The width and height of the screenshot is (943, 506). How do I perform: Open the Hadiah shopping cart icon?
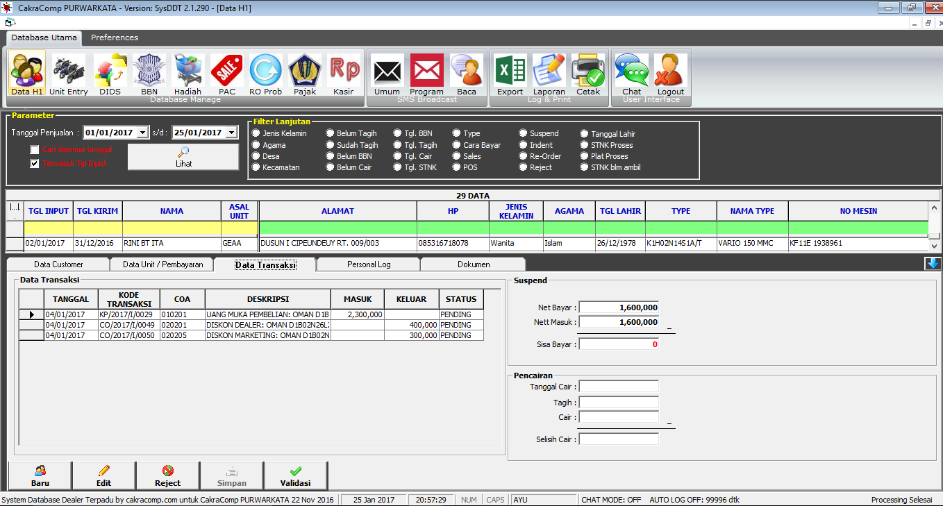coord(187,72)
